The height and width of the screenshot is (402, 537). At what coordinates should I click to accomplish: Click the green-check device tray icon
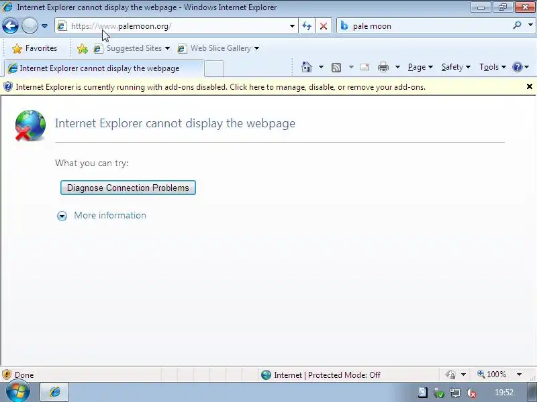[439, 393]
